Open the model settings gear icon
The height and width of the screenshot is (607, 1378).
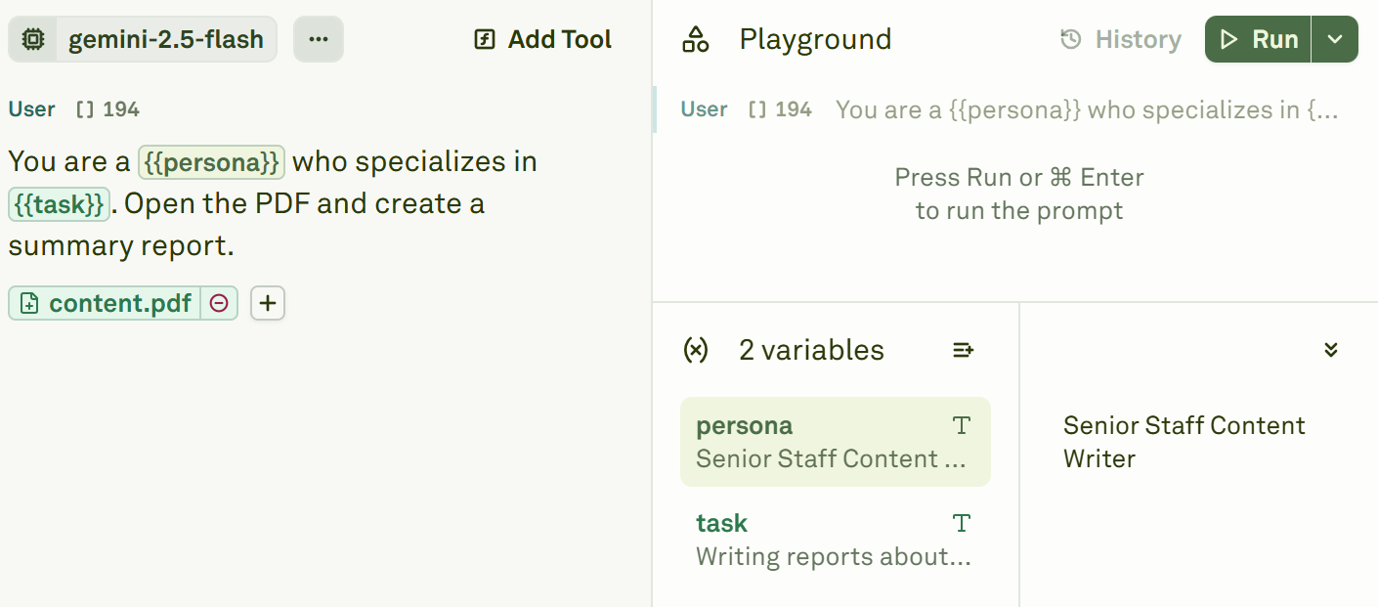(32, 39)
